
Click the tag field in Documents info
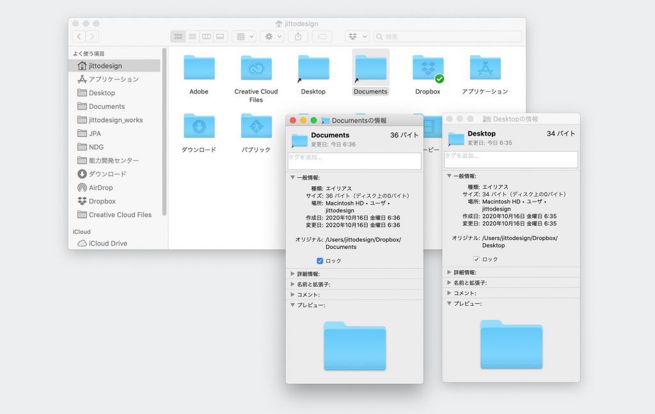[x=354, y=161]
